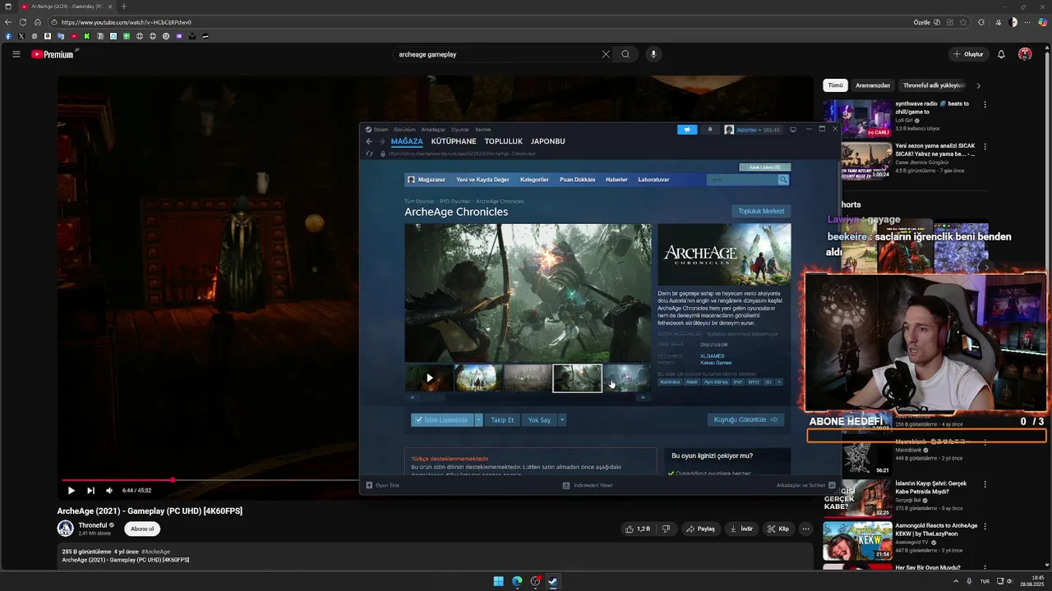Open synthwave radio live stream thumbnail

tap(857, 118)
